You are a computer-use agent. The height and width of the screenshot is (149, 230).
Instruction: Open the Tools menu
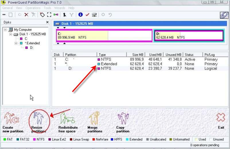[x=47, y=8]
